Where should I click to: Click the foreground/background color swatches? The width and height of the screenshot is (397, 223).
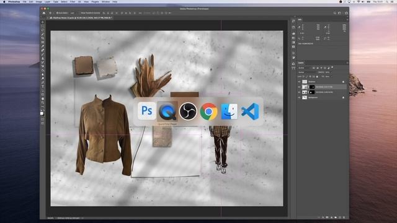(42, 114)
